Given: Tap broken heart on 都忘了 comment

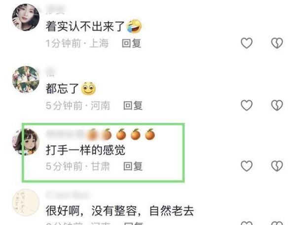Looking at the screenshot, I should 277,105.
